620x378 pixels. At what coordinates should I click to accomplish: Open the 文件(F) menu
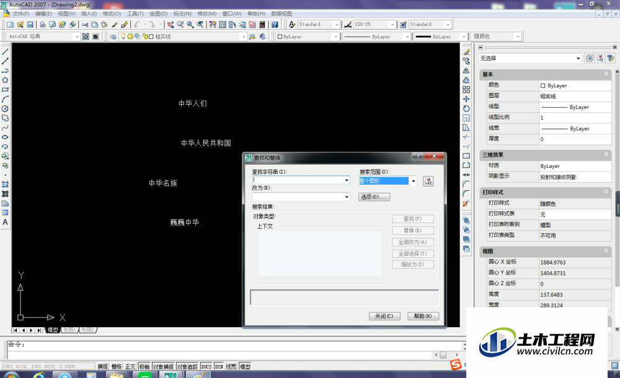[20, 14]
